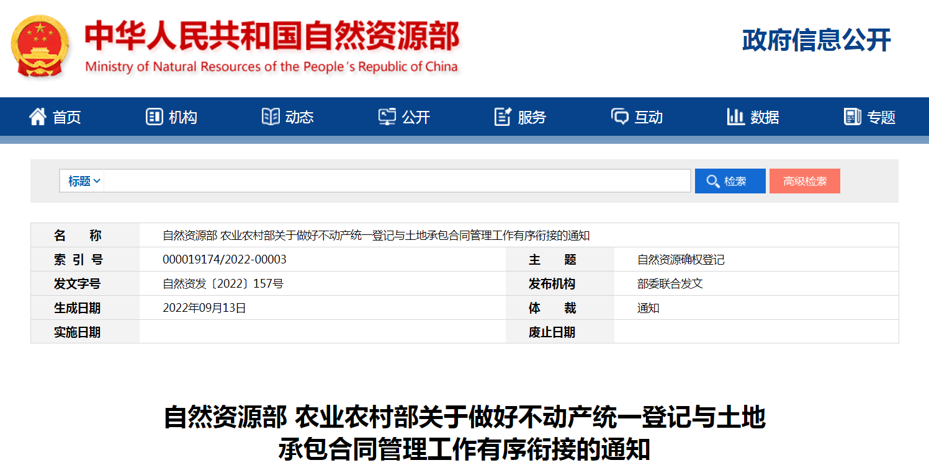
Task: Expand the 标题 search-field dropdown
Action: pyautogui.click(x=84, y=181)
